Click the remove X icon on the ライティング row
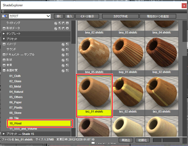 [67, 23]
